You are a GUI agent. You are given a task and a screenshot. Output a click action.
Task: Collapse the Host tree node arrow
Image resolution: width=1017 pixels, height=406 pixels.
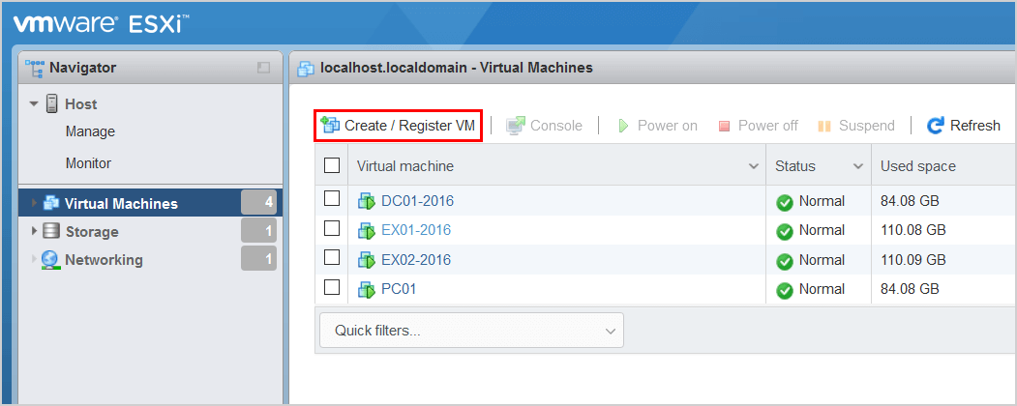coord(34,104)
